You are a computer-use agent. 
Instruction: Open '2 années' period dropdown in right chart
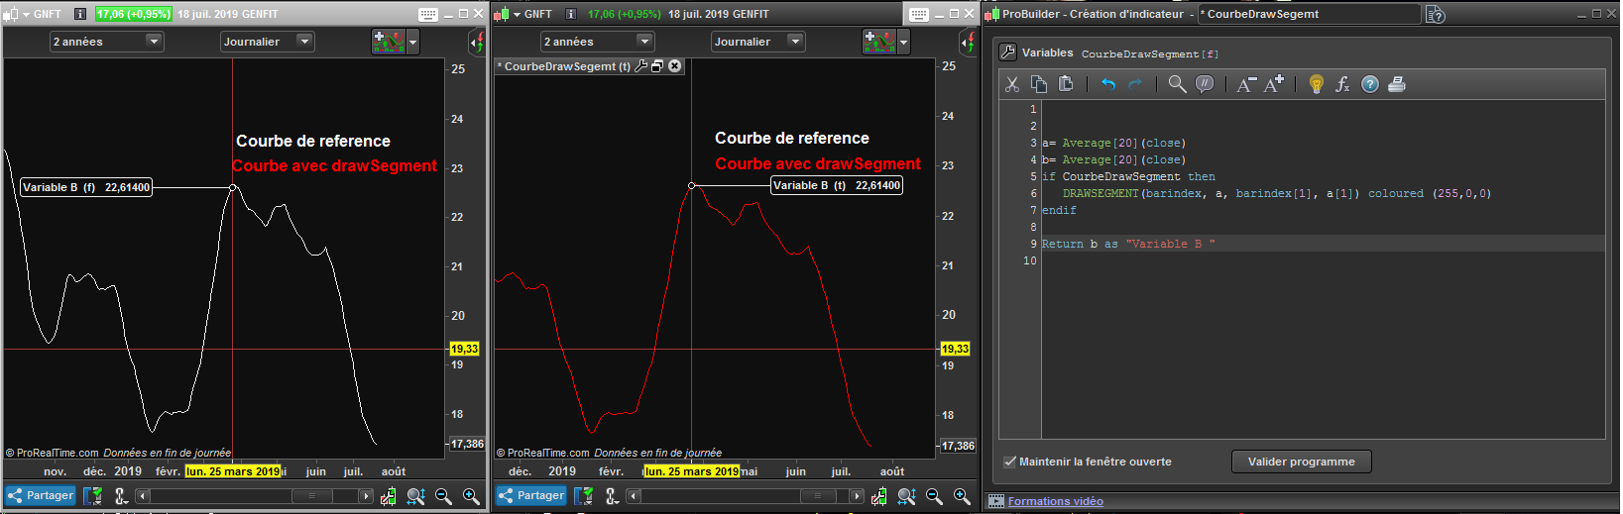pos(598,42)
